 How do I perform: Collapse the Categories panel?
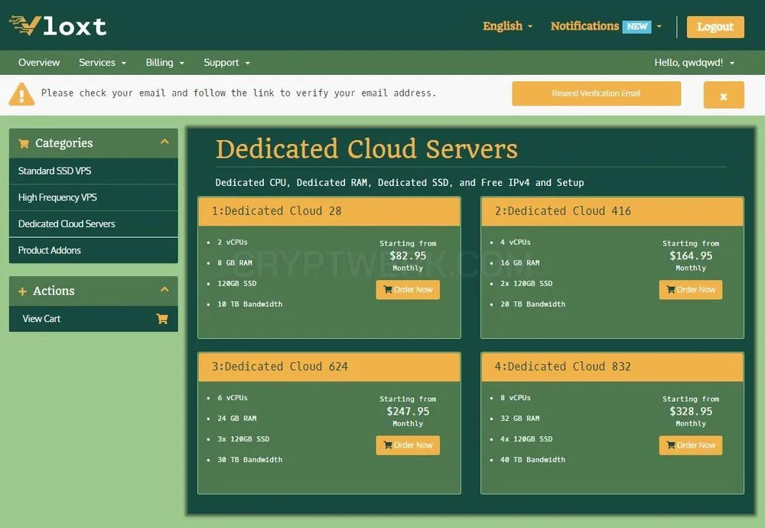point(164,142)
